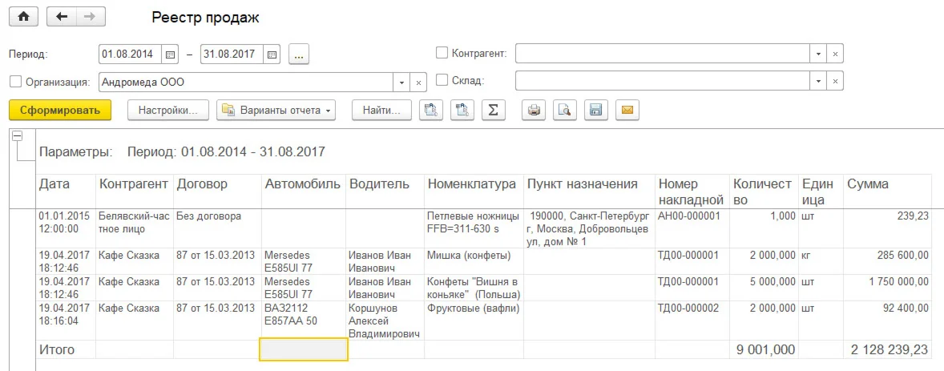Print the report
The width and height of the screenshot is (944, 371).
tap(534, 111)
